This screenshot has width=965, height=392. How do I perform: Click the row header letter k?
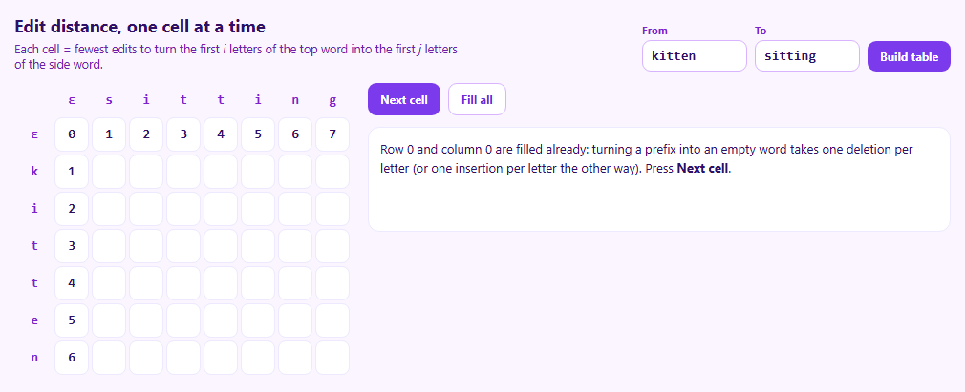(x=34, y=172)
